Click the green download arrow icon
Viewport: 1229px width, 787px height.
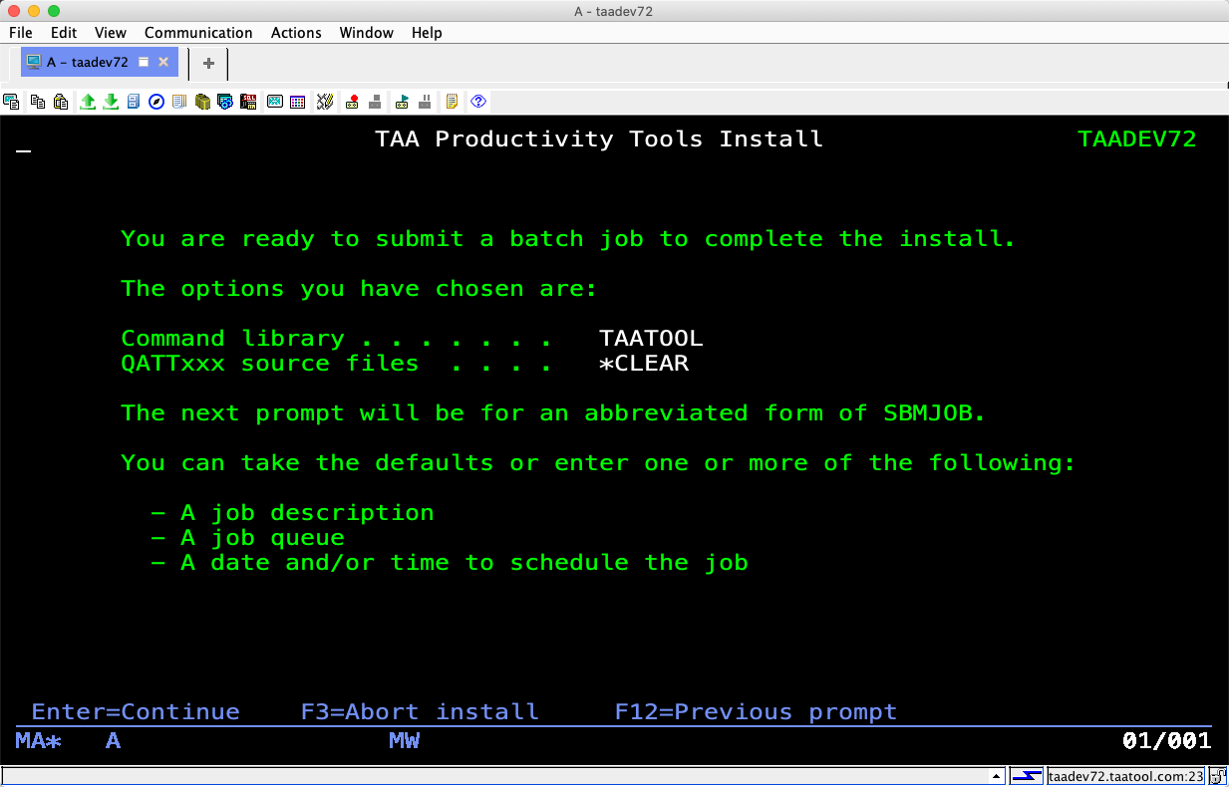[x=111, y=102]
